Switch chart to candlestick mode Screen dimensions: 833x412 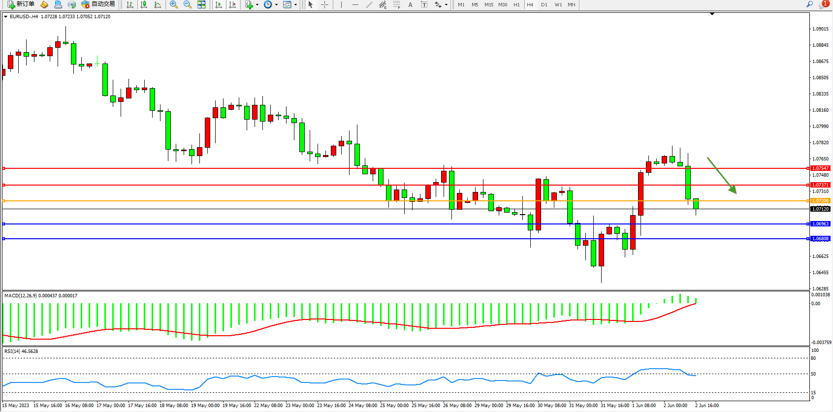click(x=144, y=4)
